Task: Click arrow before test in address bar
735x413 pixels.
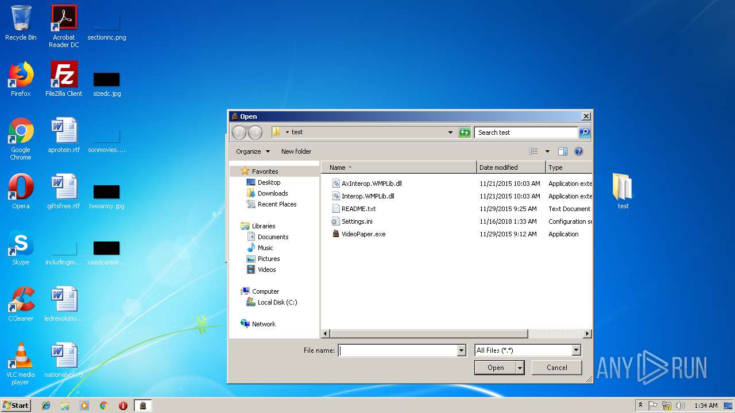Action: click(x=287, y=133)
